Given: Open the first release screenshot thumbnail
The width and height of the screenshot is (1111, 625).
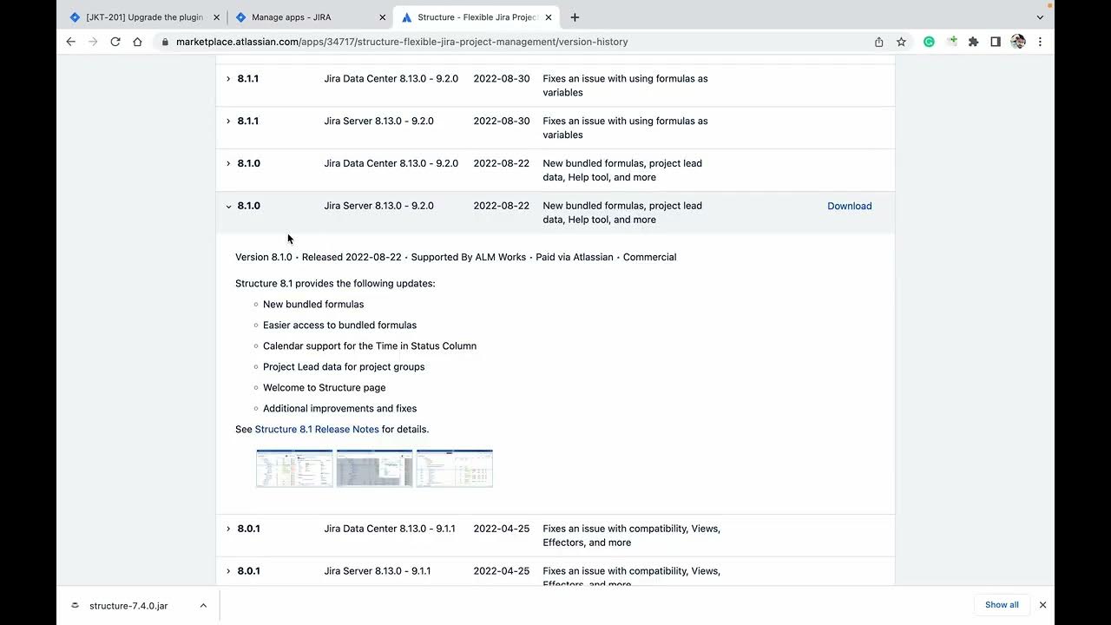Looking at the screenshot, I should [x=294, y=468].
